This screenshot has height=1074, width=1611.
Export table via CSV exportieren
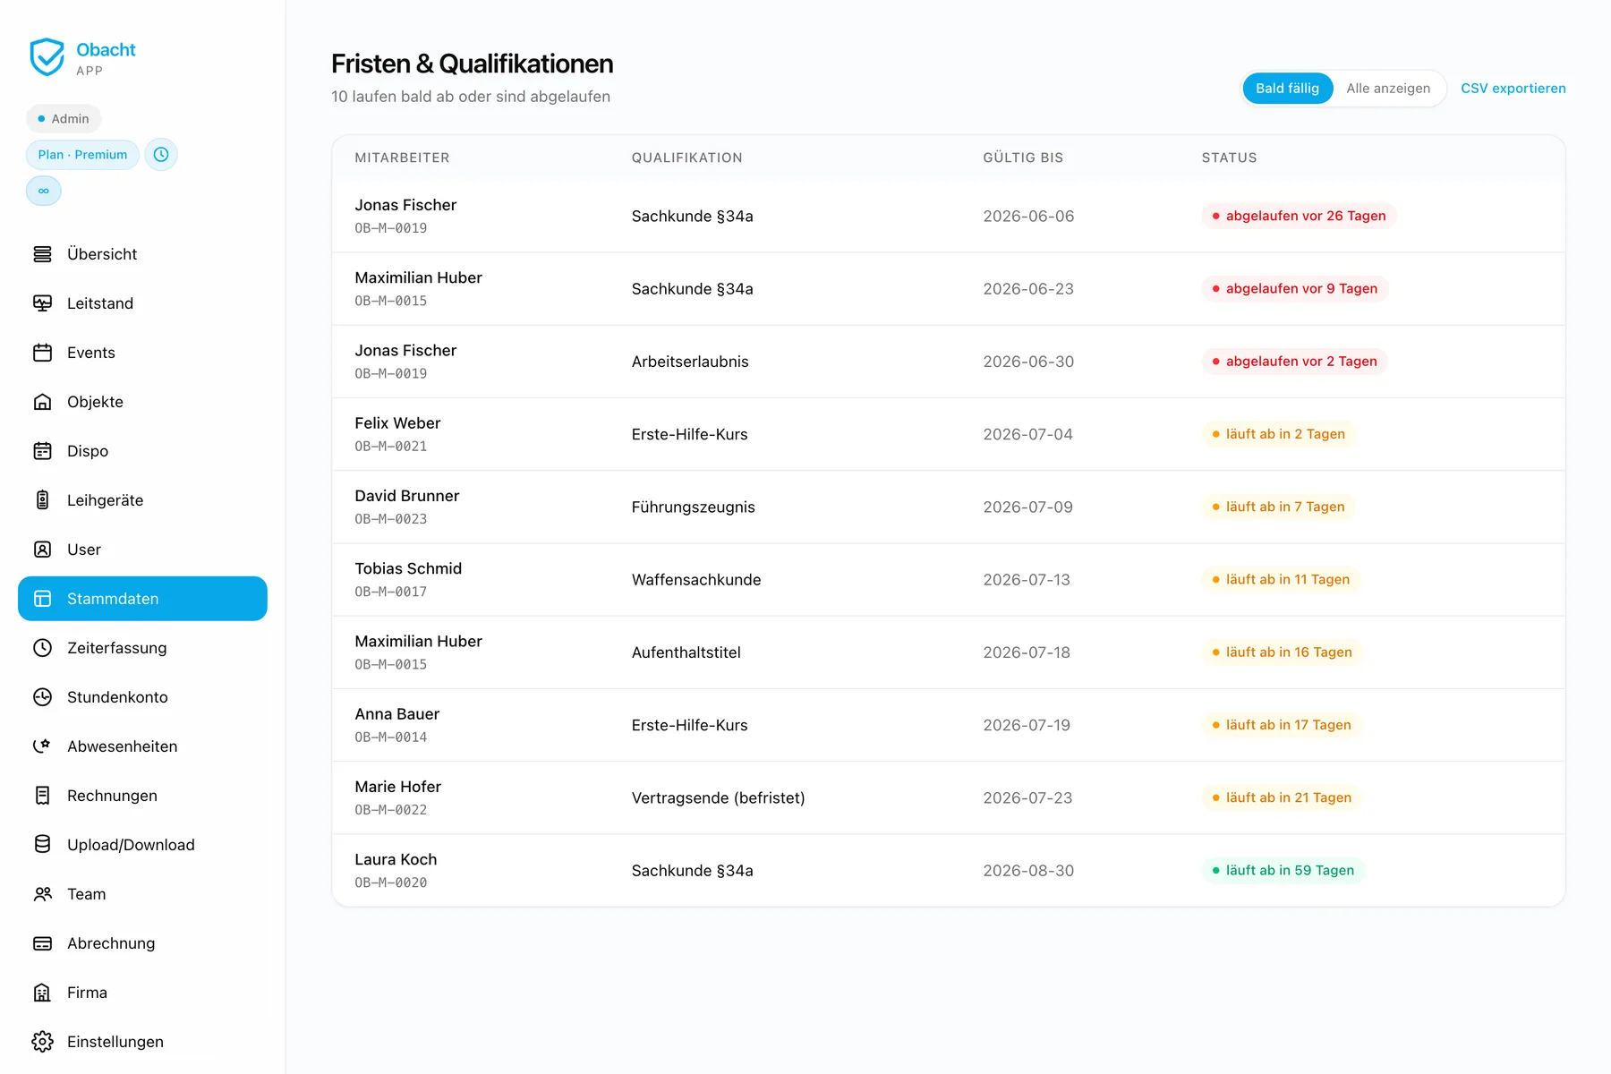click(1513, 89)
